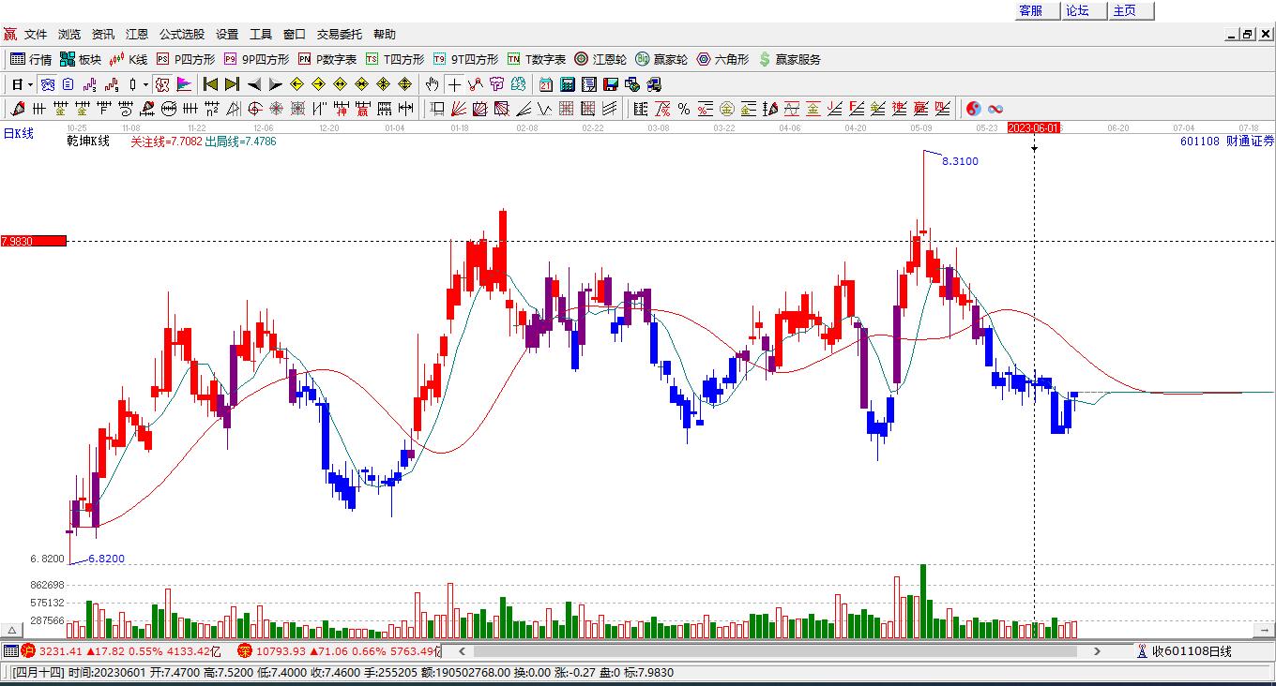Screen dimensions: 1276x686
Task: Open the T四方形 tool
Action: pyautogui.click(x=395, y=59)
